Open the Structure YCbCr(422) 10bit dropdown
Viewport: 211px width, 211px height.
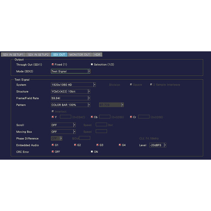click(x=70, y=92)
